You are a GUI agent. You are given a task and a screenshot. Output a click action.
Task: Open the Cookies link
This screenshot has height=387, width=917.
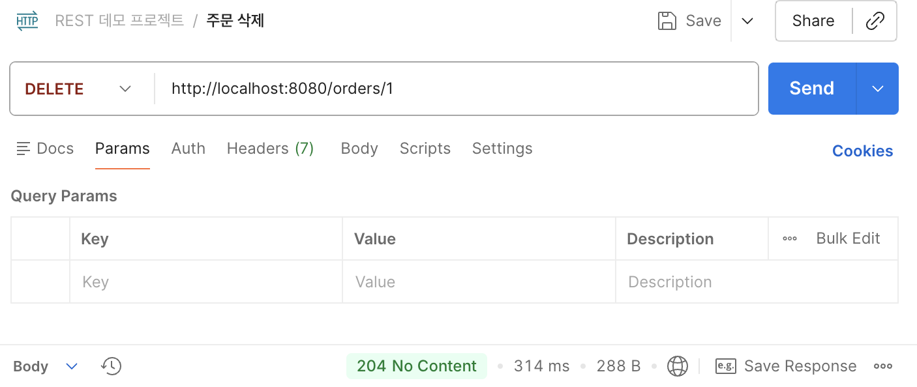tap(862, 151)
